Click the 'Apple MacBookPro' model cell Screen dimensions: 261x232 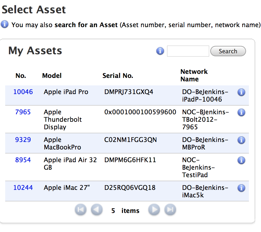[x=63, y=143]
